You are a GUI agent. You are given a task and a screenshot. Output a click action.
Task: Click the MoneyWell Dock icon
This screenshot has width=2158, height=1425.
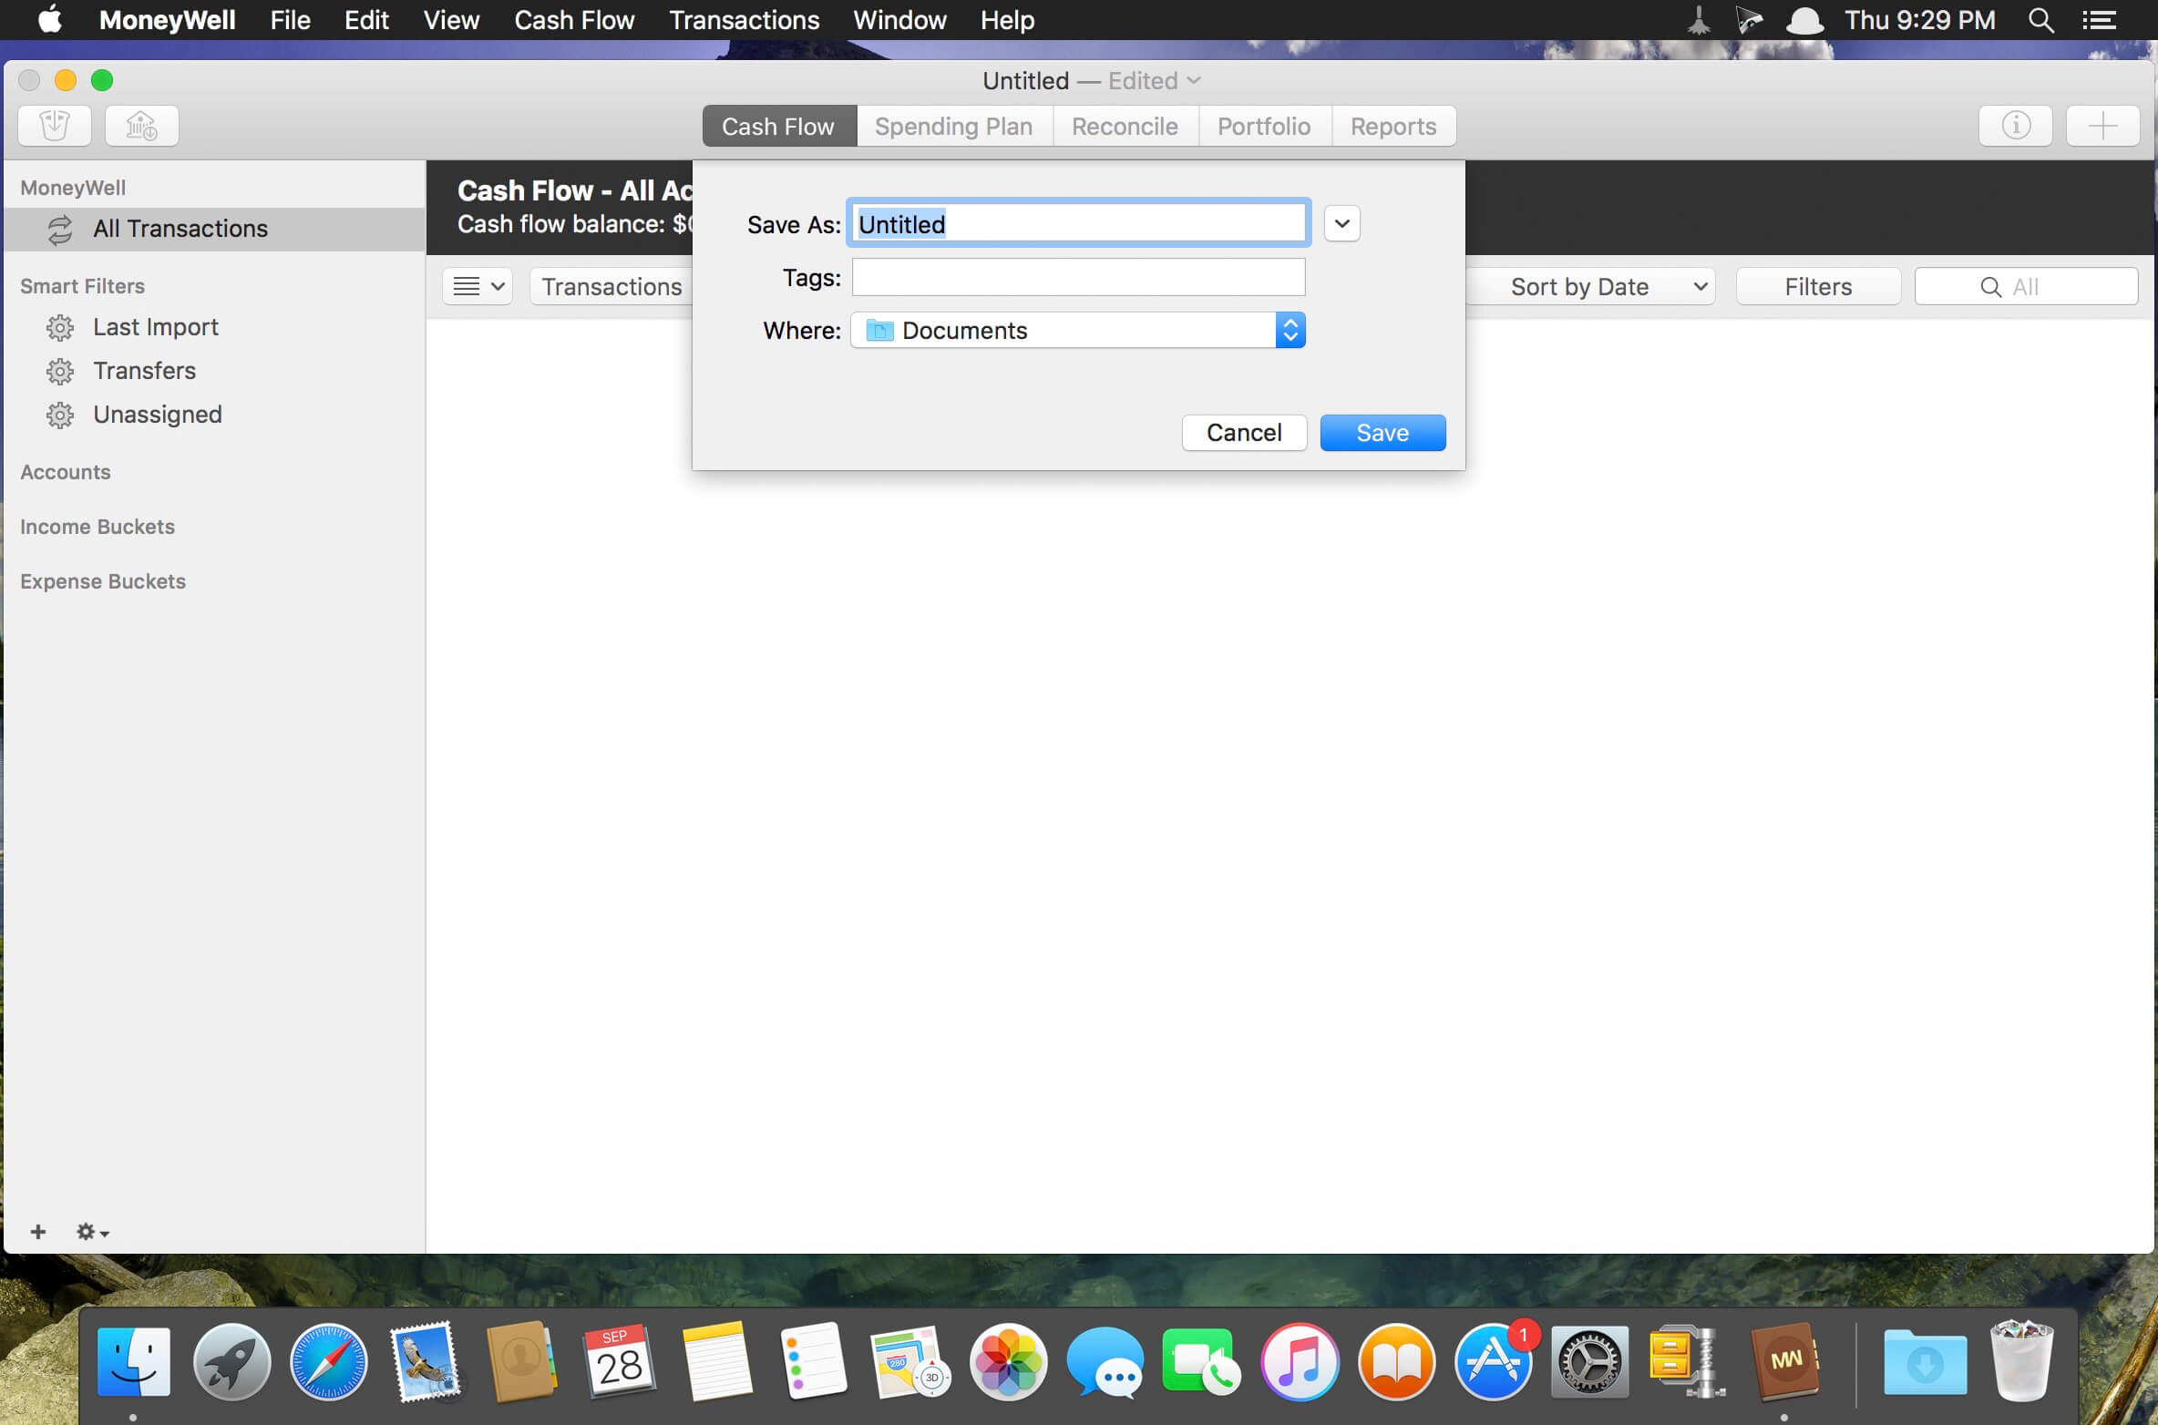(x=1784, y=1361)
